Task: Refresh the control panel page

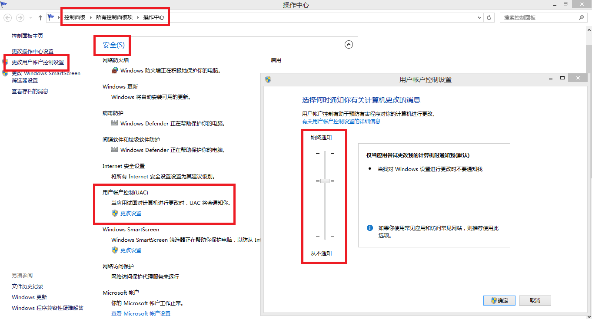Action: click(489, 18)
